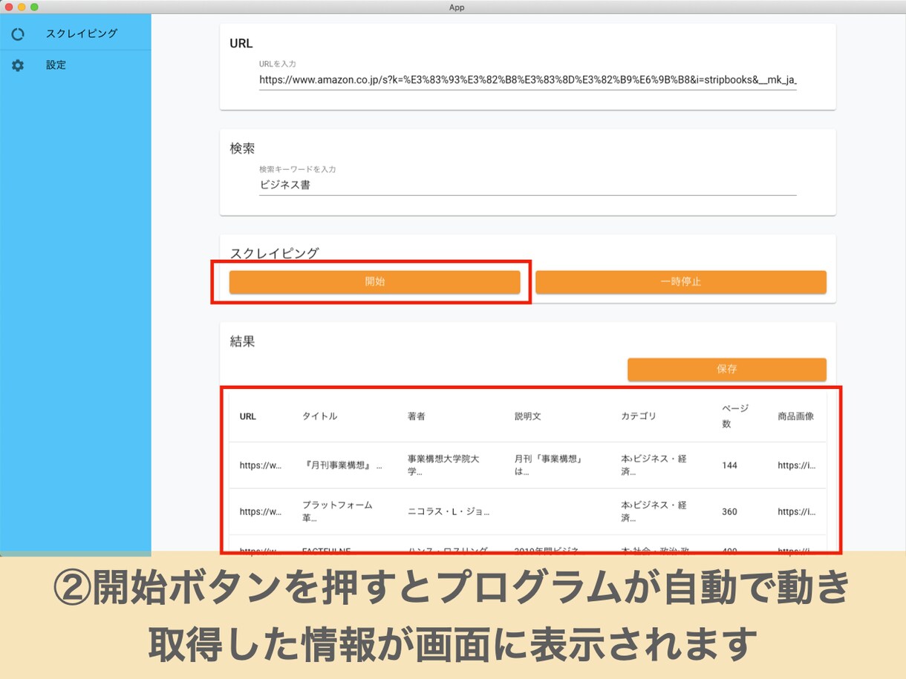Click the page count cell 360
The height and width of the screenshot is (679, 906).
tap(729, 512)
